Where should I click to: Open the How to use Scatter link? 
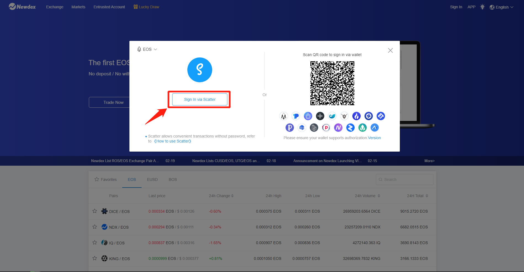(x=172, y=141)
